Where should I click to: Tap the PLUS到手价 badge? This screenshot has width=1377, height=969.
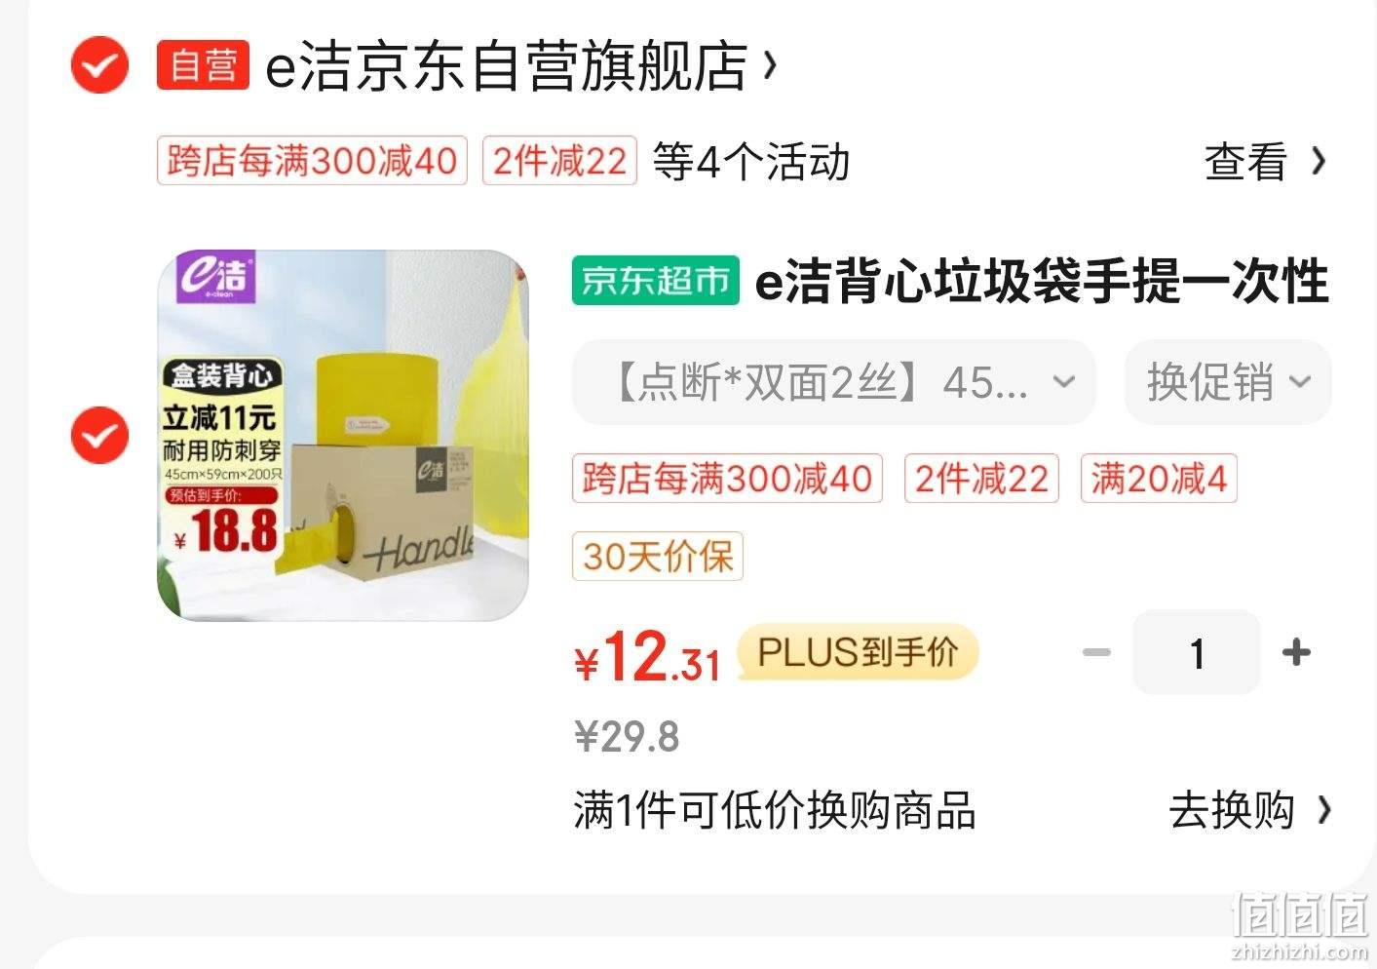[x=858, y=652]
